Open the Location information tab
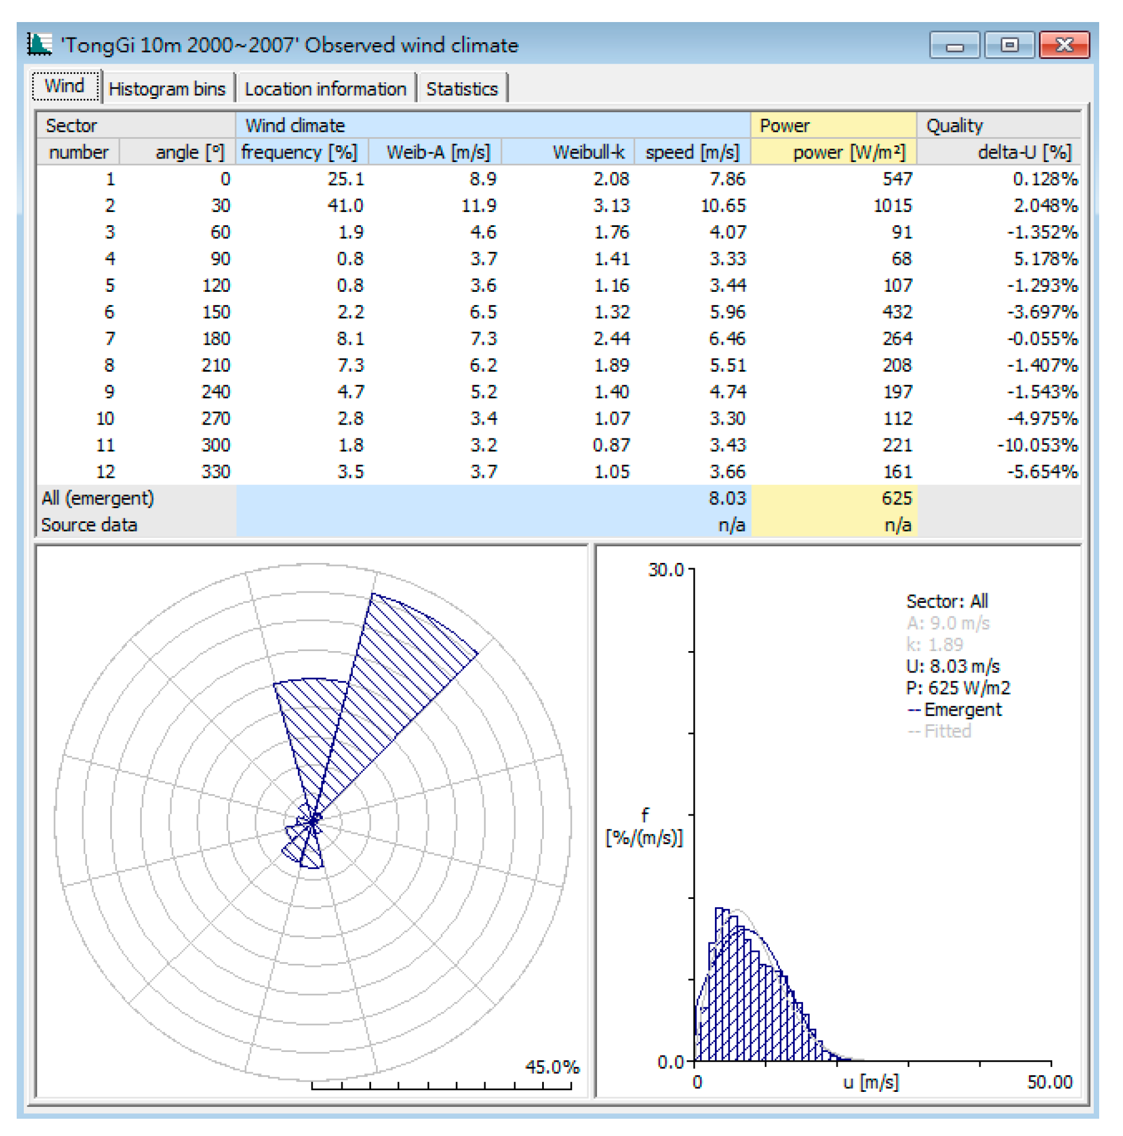 tap(325, 89)
